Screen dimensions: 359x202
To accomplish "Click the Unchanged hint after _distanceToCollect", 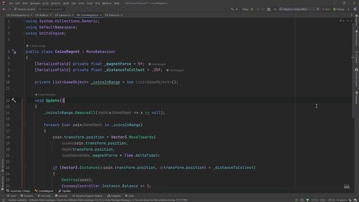I will tap(175, 70).
